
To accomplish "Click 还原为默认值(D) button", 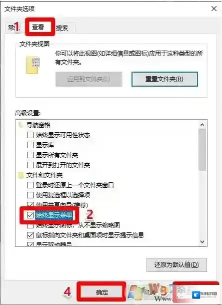I will (176, 265).
